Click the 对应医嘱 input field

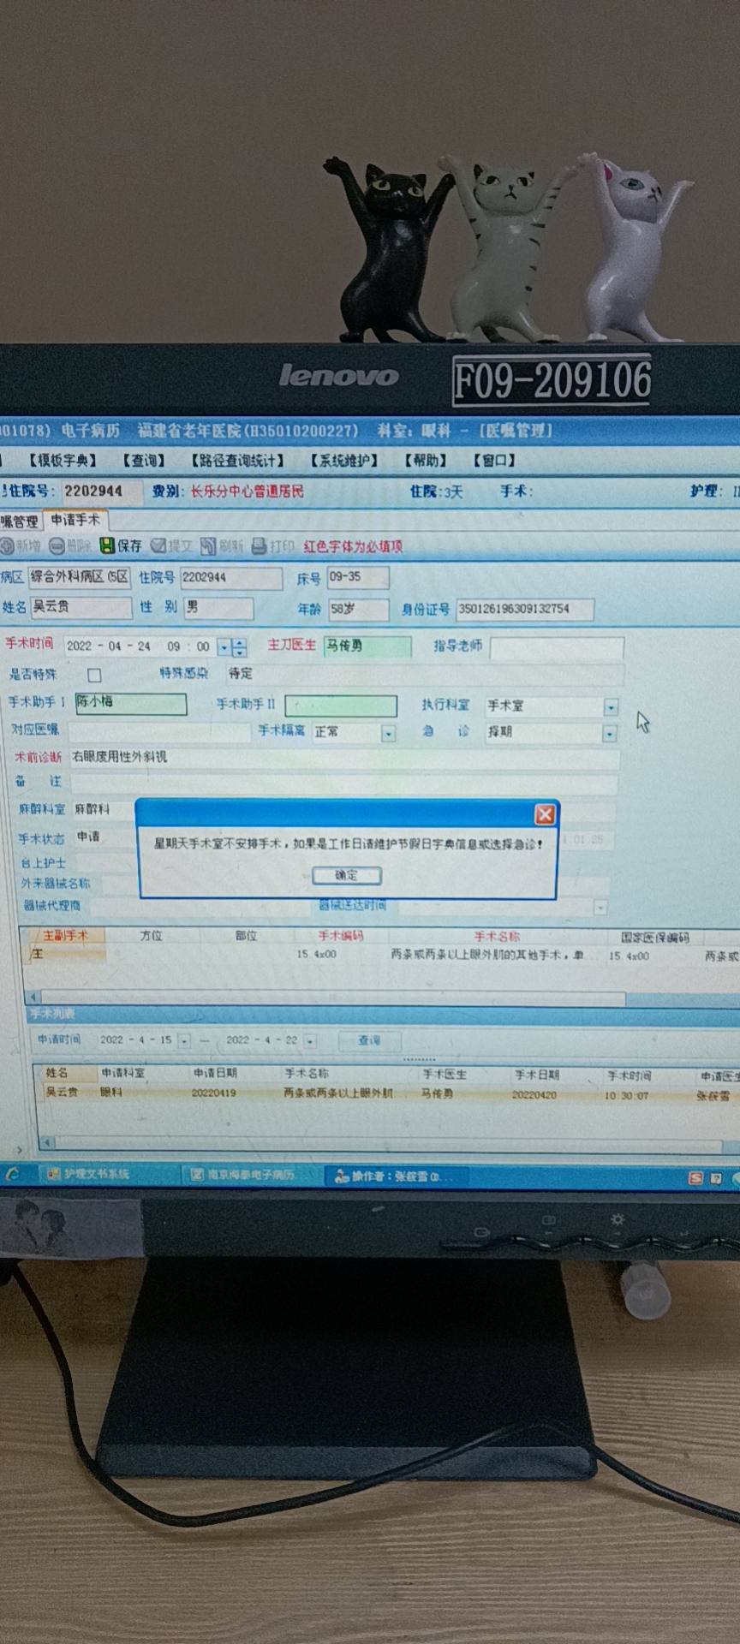pyautogui.click(x=158, y=732)
